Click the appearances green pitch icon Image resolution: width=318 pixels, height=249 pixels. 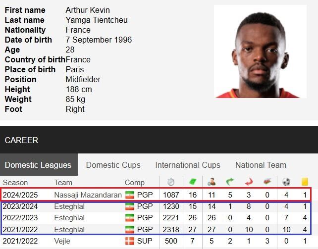[x=193, y=182]
